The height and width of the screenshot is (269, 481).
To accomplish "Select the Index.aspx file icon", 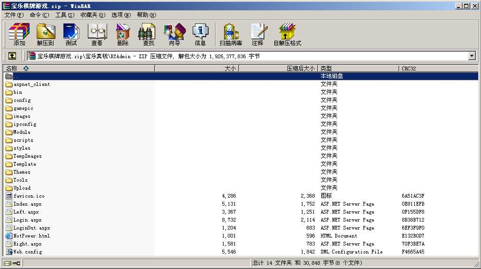I will click(x=9, y=204).
